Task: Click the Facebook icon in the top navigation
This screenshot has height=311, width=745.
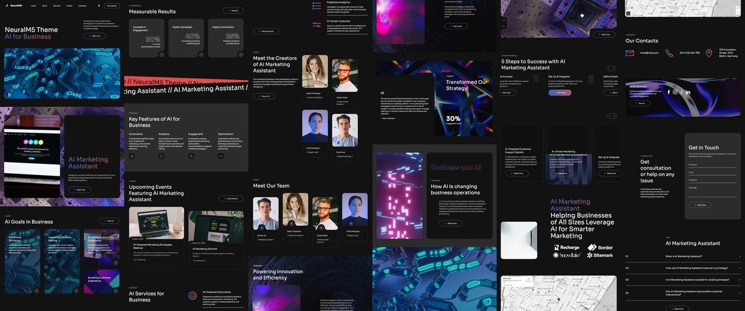Action: [x=99, y=5]
